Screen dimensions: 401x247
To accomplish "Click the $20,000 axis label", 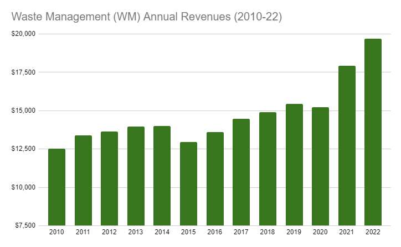I will coord(23,34).
